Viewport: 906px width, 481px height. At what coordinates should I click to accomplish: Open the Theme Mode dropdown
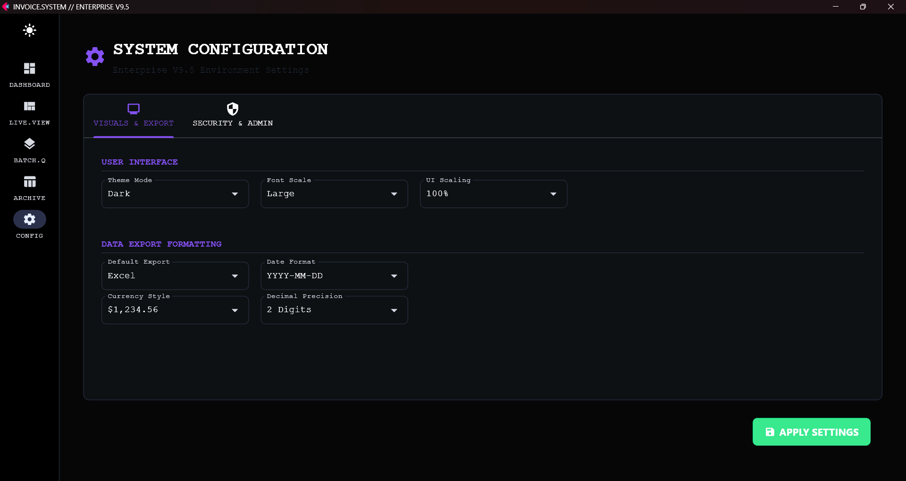175,194
